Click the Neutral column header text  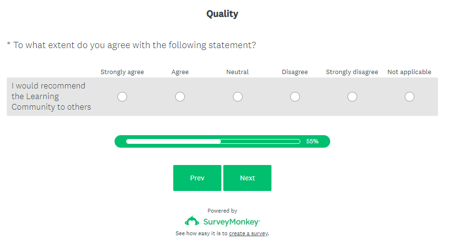pyautogui.click(x=238, y=72)
